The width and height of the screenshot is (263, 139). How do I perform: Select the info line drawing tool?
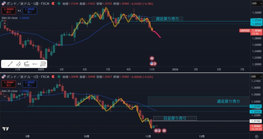click(x=18, y=64)
